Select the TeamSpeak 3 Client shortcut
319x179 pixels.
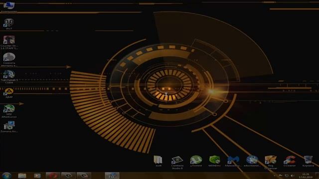(x=9, y=77)
